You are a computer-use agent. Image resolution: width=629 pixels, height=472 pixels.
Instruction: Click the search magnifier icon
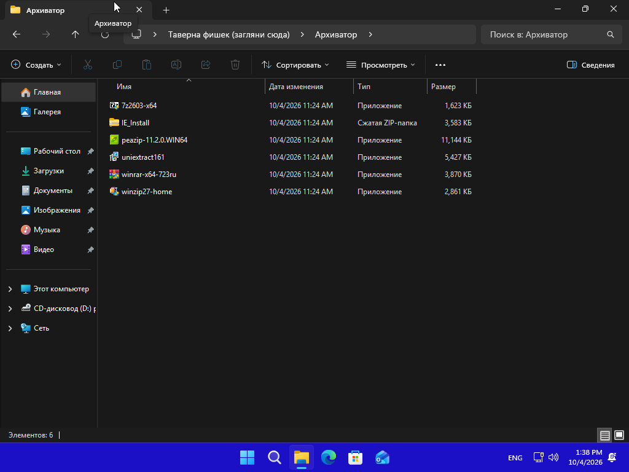[610, 34]
